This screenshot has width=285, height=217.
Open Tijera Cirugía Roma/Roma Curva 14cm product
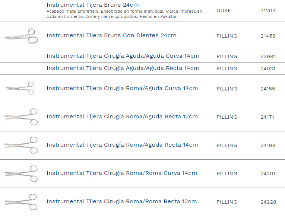121,173
